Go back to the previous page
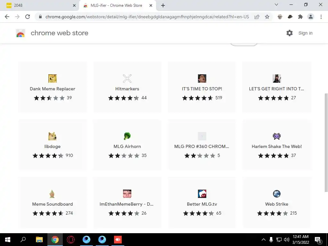Image resolution: width=328 pixels, height=246 pixels. coord(7,17)
